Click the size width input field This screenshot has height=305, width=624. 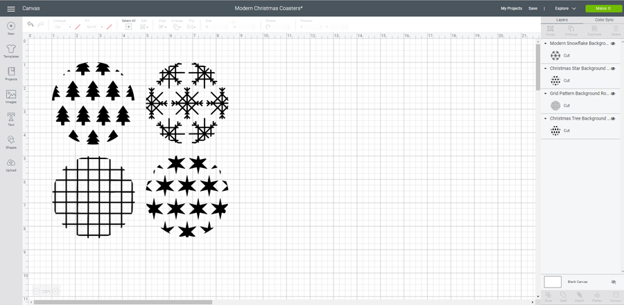pos(218,27)
